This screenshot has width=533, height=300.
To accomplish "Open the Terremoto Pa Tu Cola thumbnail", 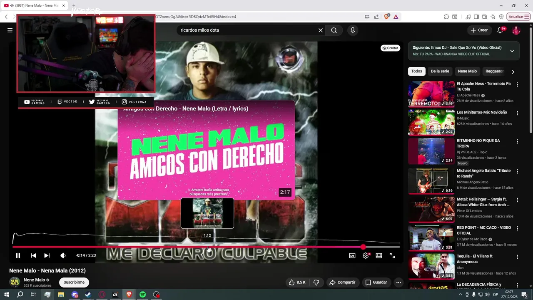I will [x=431, y=94].
